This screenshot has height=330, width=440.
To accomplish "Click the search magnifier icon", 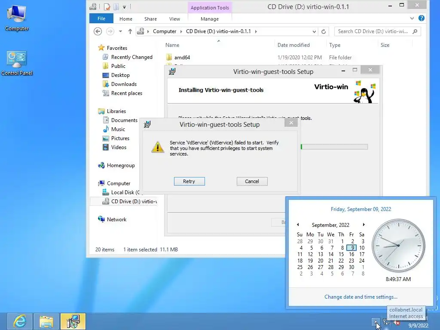I will coord(415,31).
